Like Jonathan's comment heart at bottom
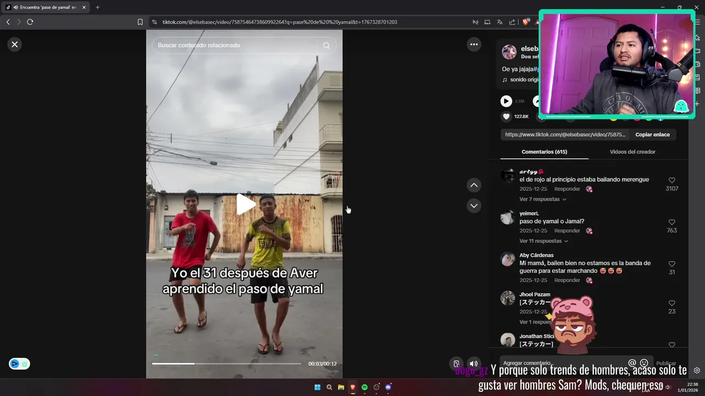 point(672,345)
